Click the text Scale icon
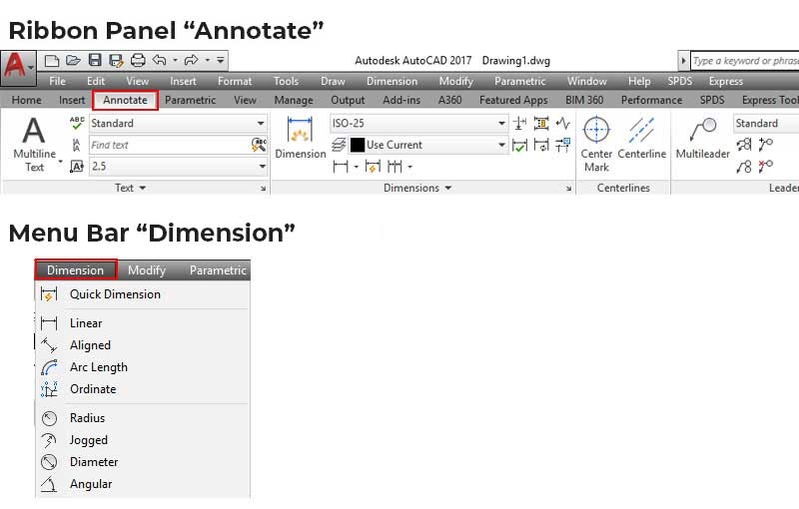Viewport: 799px width, 509px height. [x=77, y=145]
